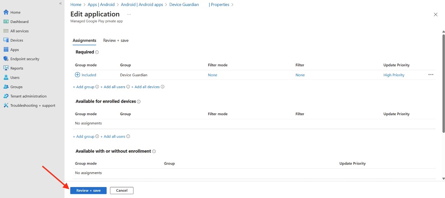Select the Devices icon in sidebar
This screenshot has height=198, width=445.
click(x=6, y=40)
